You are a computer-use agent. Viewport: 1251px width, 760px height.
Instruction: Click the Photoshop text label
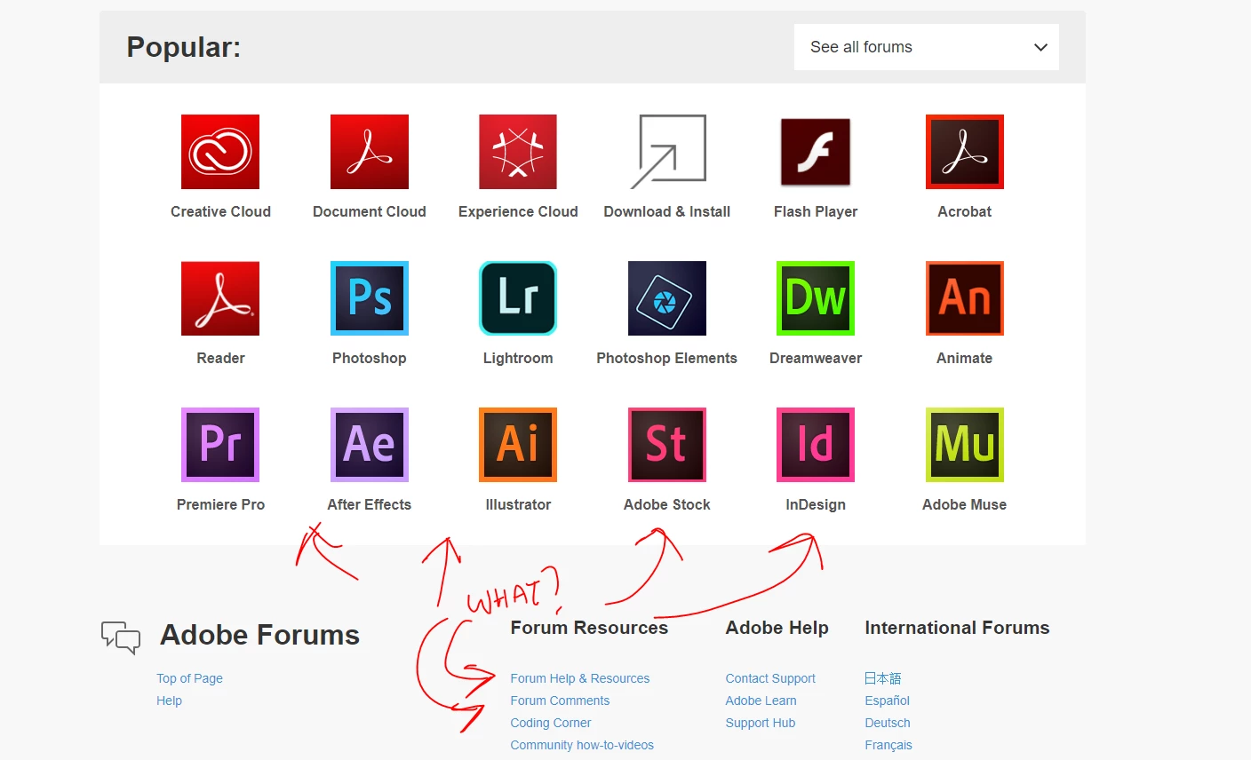click(370, 358)
